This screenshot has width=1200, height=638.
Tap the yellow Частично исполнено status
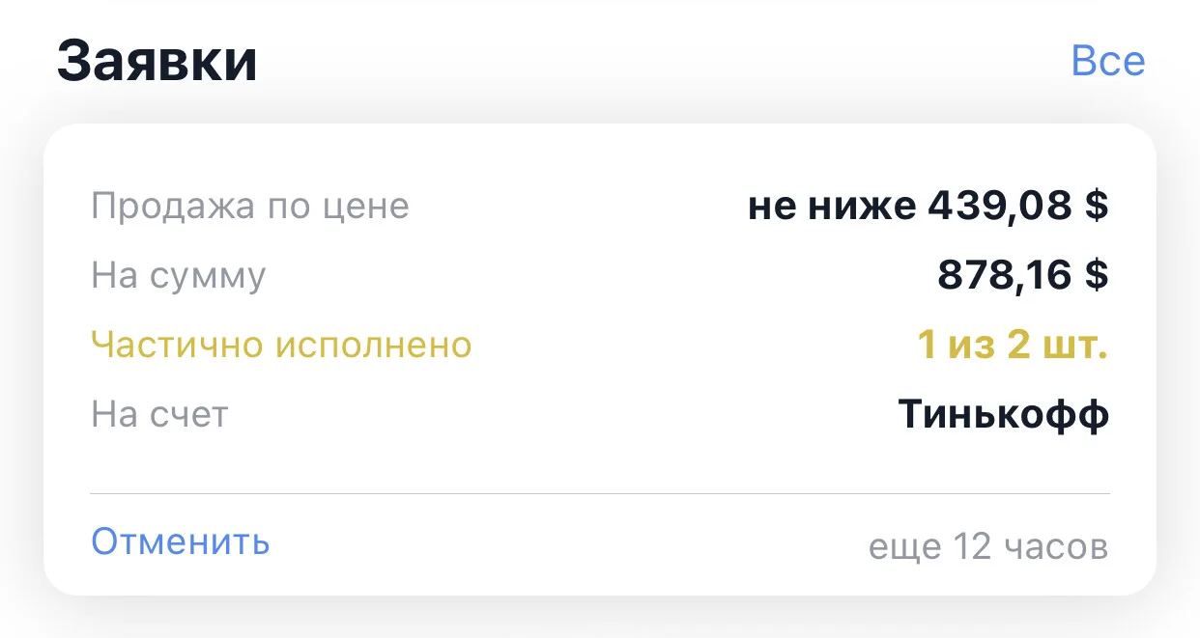tap(281, 345)
